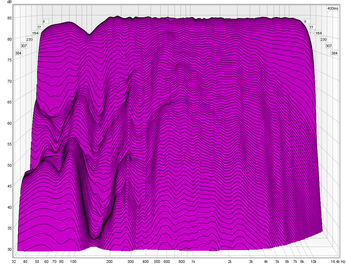Click the 7k frequency axis label
The width and height of the screenshot is (346, 265).
(295, 262)
